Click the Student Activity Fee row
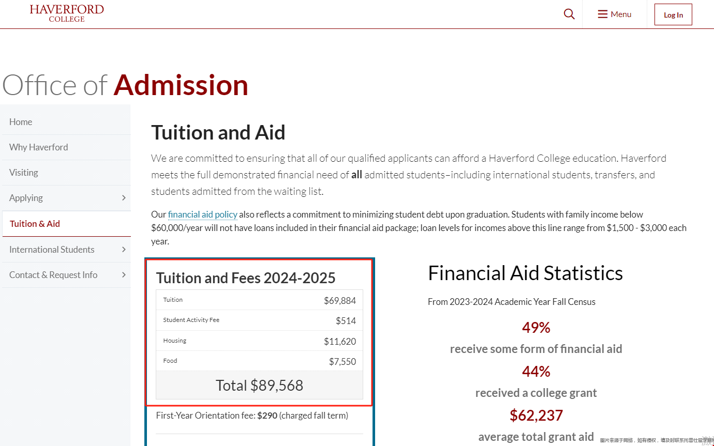This screenshot has height=446, width=714. (x=259, y=320)
